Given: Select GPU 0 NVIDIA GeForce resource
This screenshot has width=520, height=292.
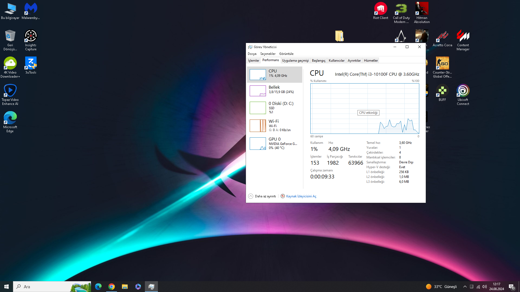Looking at the screenshot, I should coord(275,144).
